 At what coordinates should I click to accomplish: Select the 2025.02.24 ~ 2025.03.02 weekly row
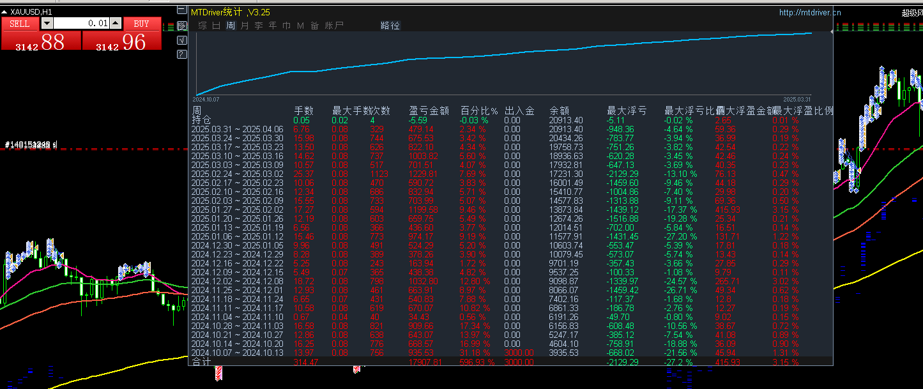pos(511,174)
